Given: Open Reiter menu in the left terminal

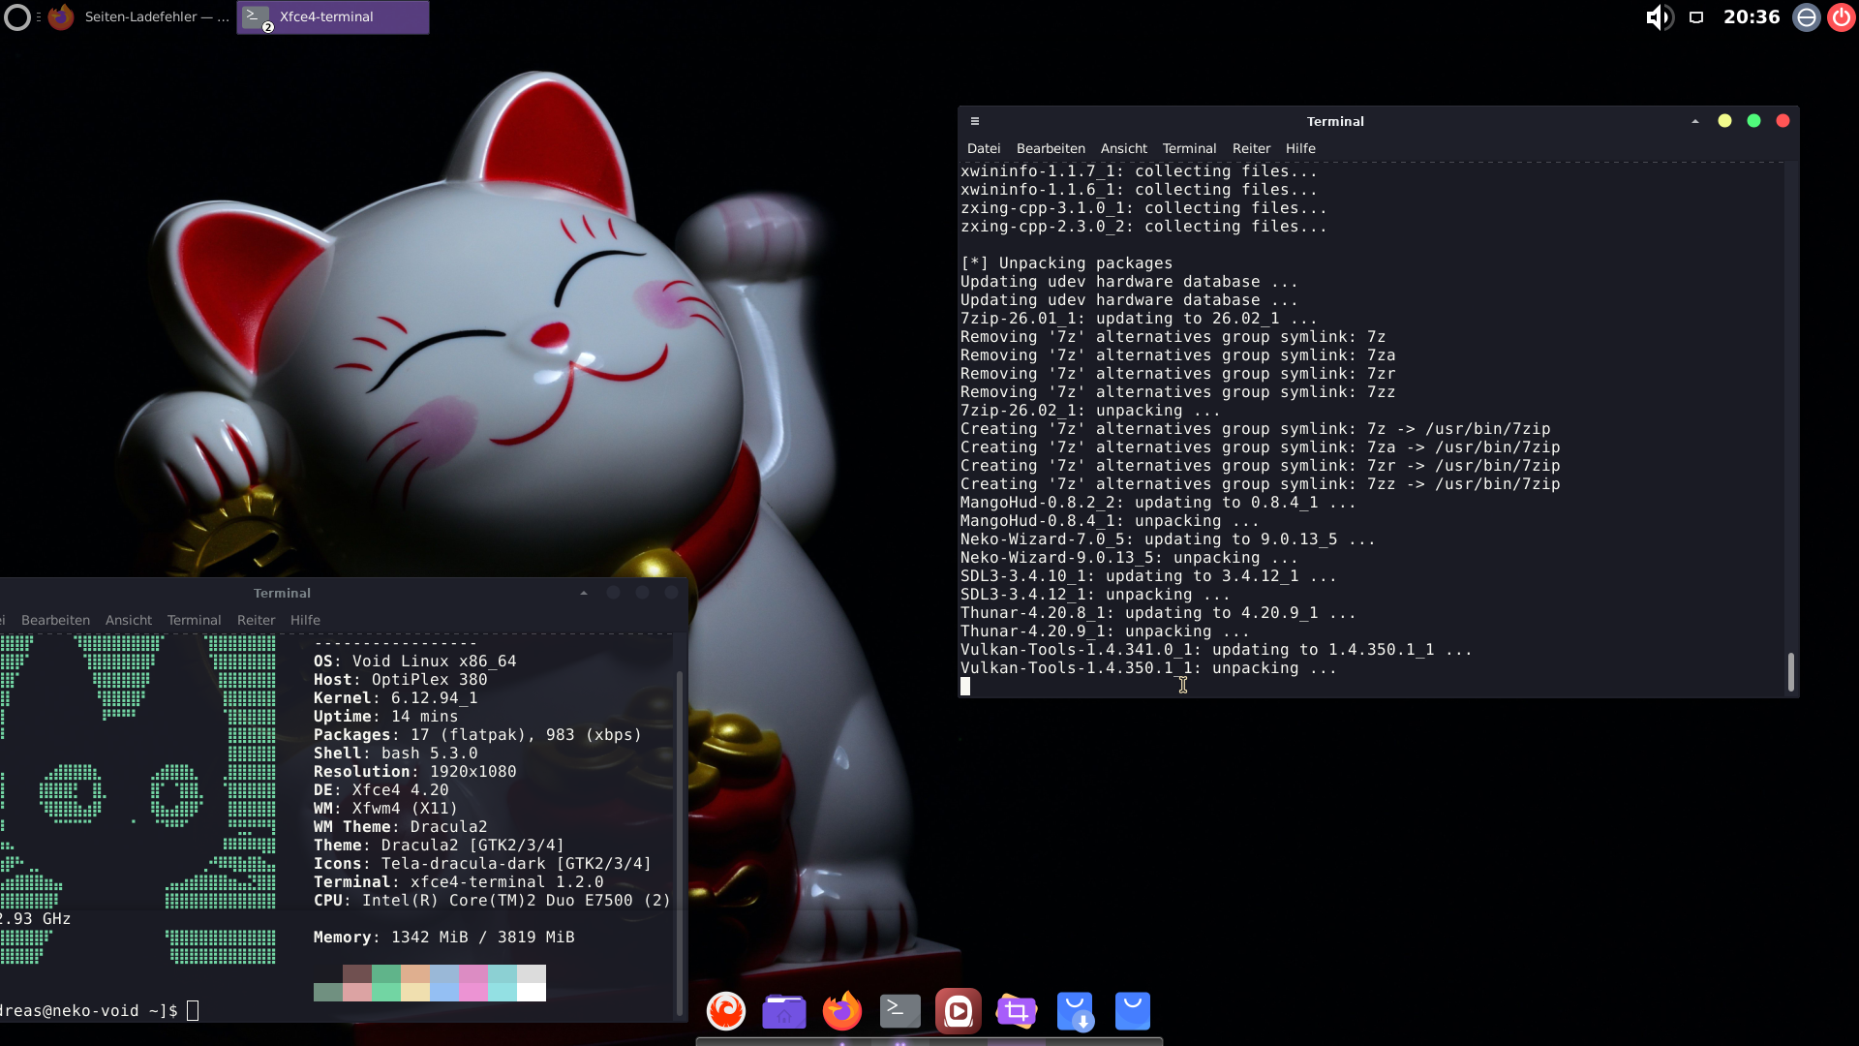Looking at the screenshot, I should coord(256,620).
